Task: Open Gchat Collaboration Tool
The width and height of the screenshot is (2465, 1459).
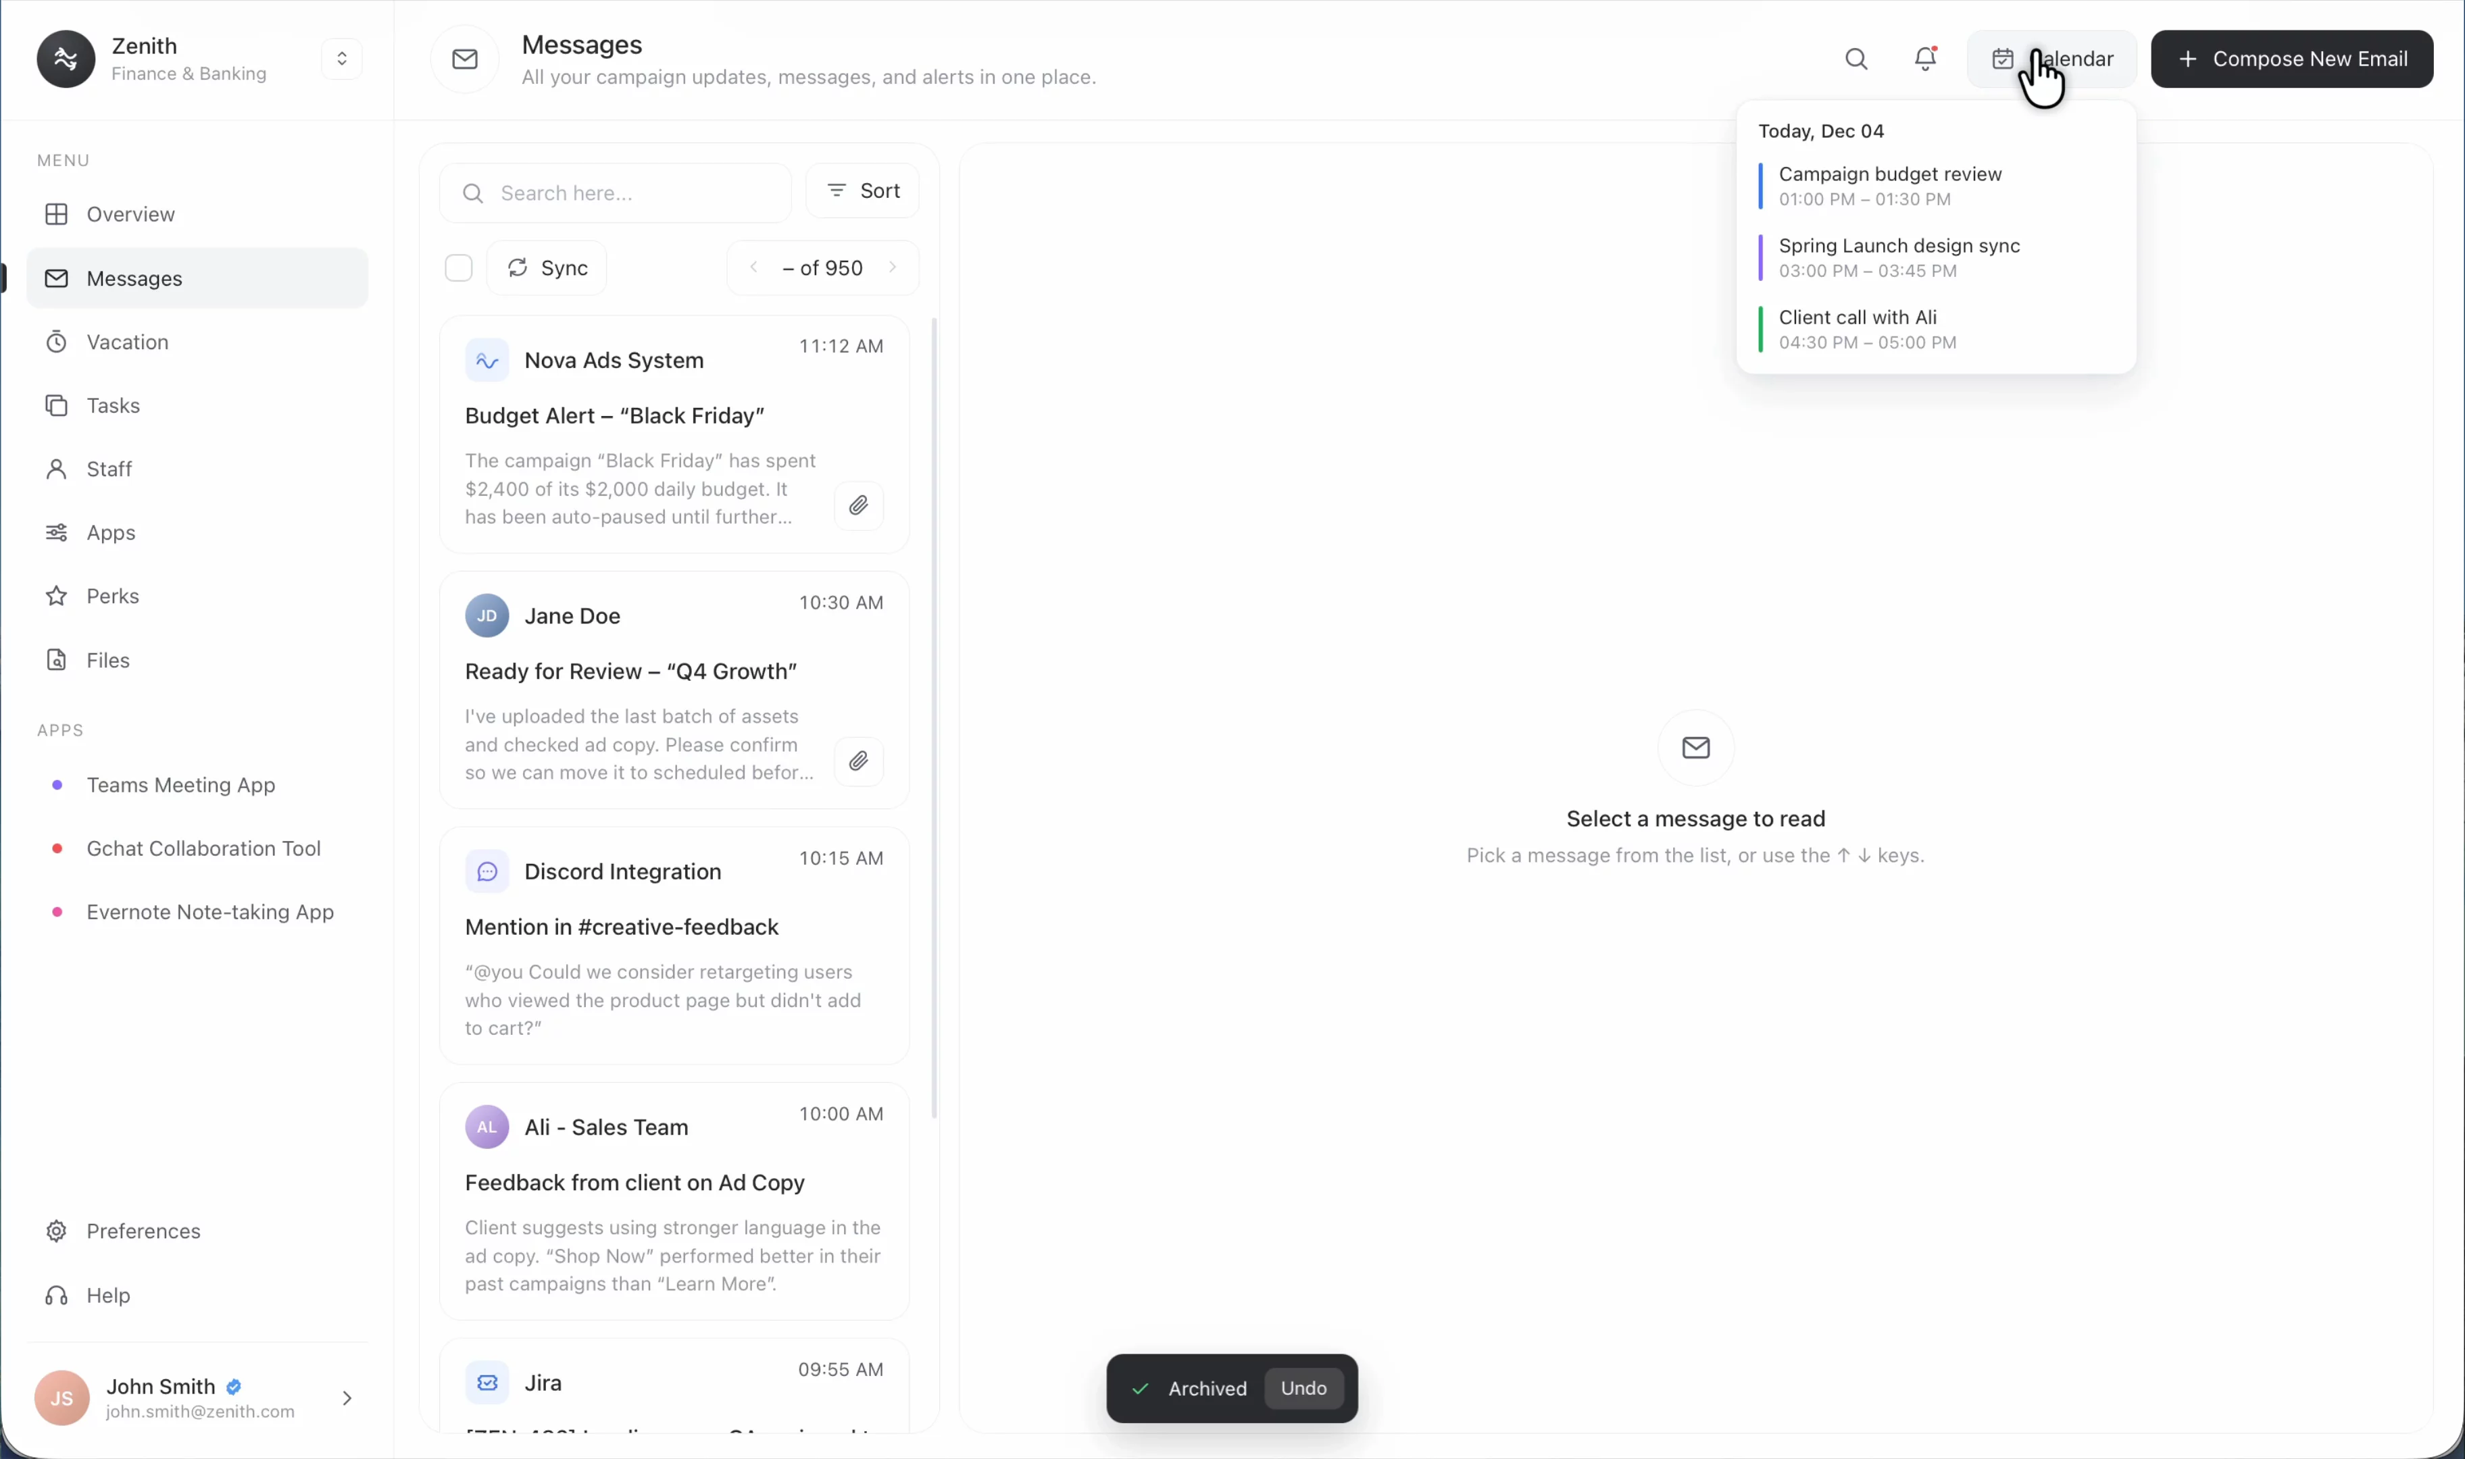Action: (x=197, y=848)
